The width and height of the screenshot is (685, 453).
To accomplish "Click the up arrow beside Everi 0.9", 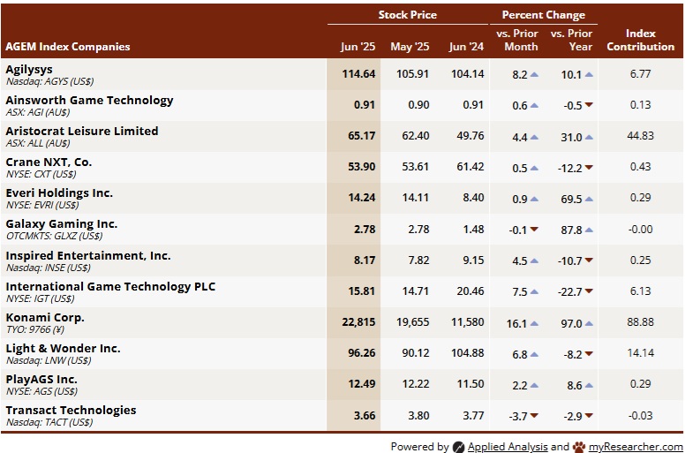I will tap(534, 200).
